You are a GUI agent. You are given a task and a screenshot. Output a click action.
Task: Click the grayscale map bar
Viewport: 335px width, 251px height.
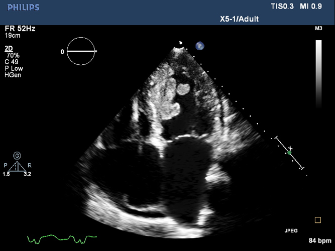[318, 74]
